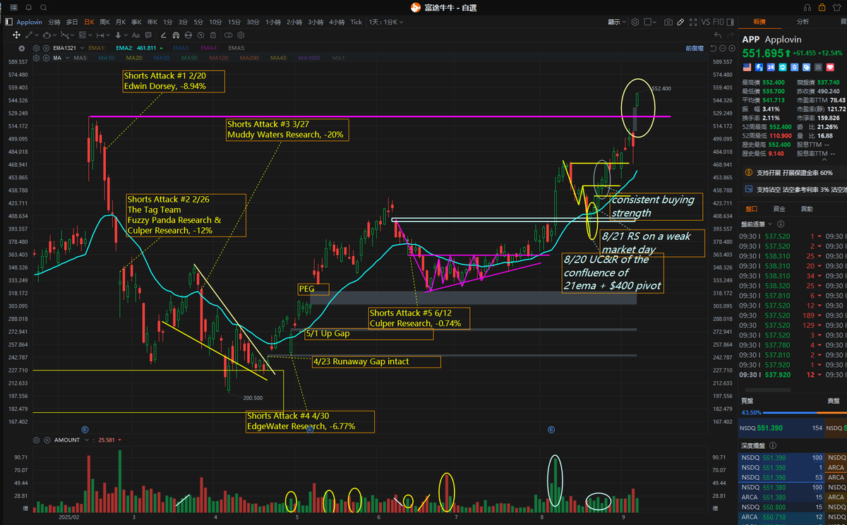Switch to 月K monthly chart
847x525 pixels.
coord(121,22)
